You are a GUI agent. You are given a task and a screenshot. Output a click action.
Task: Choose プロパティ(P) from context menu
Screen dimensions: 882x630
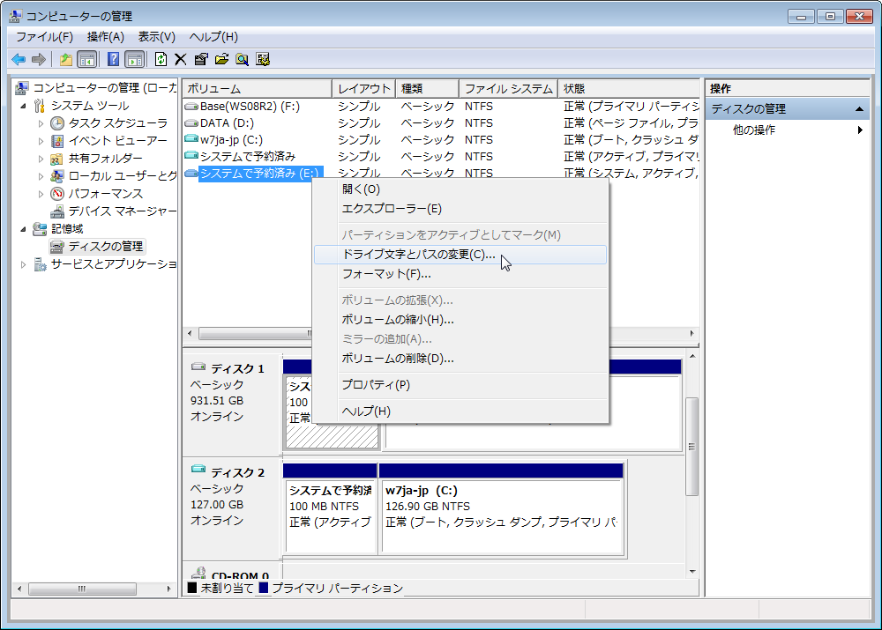(x=460, y=385)
